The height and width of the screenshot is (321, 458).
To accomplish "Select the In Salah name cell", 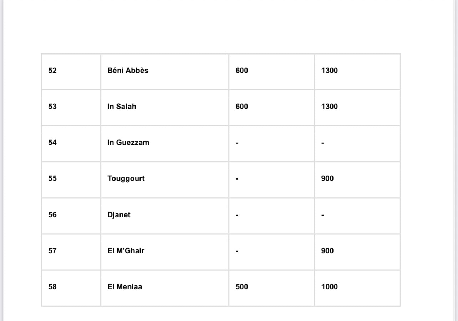I will point(122,107).
